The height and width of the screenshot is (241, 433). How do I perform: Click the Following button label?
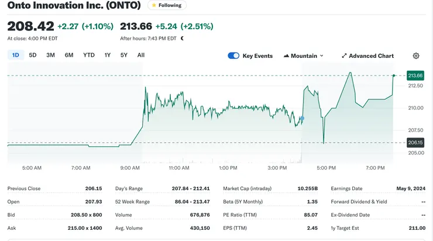tap(170, 5)
